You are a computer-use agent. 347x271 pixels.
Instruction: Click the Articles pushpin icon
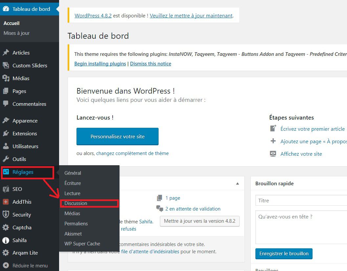pos(6,53)
